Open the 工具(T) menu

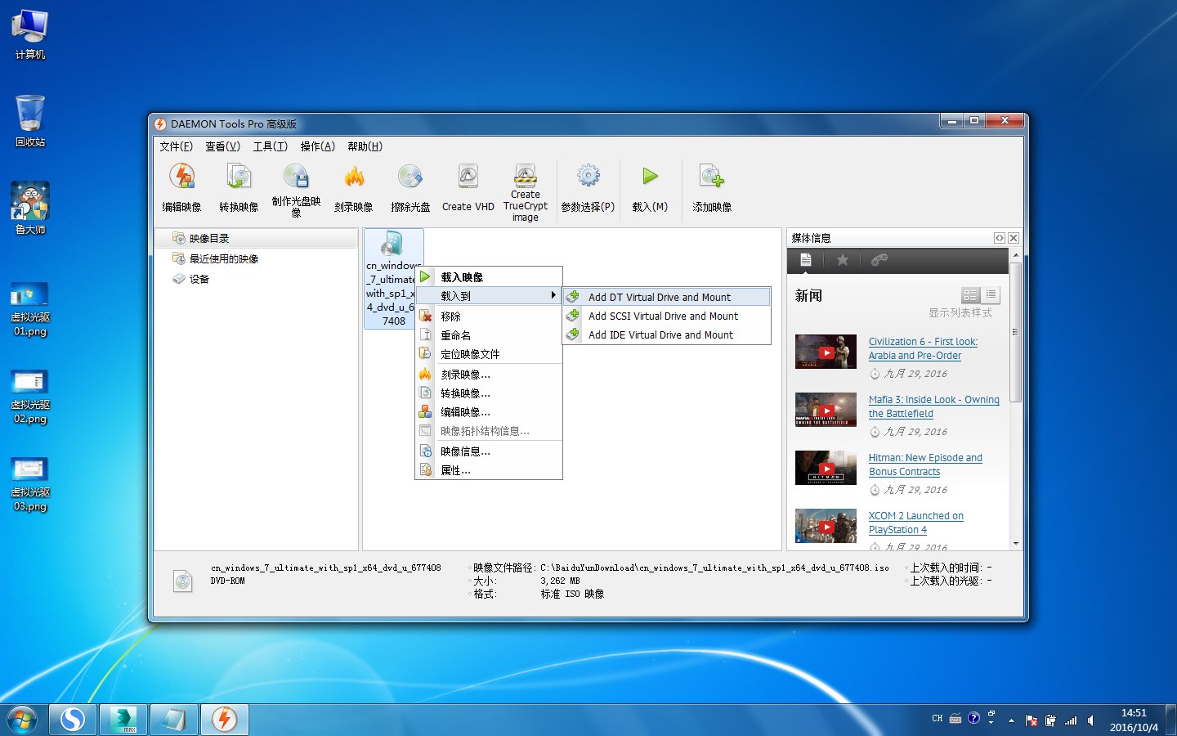[270, 146]
